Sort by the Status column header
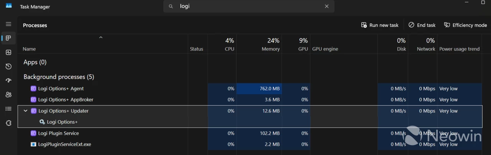The image size is (491, 155). pyautogui.click(x=196, y=49)
